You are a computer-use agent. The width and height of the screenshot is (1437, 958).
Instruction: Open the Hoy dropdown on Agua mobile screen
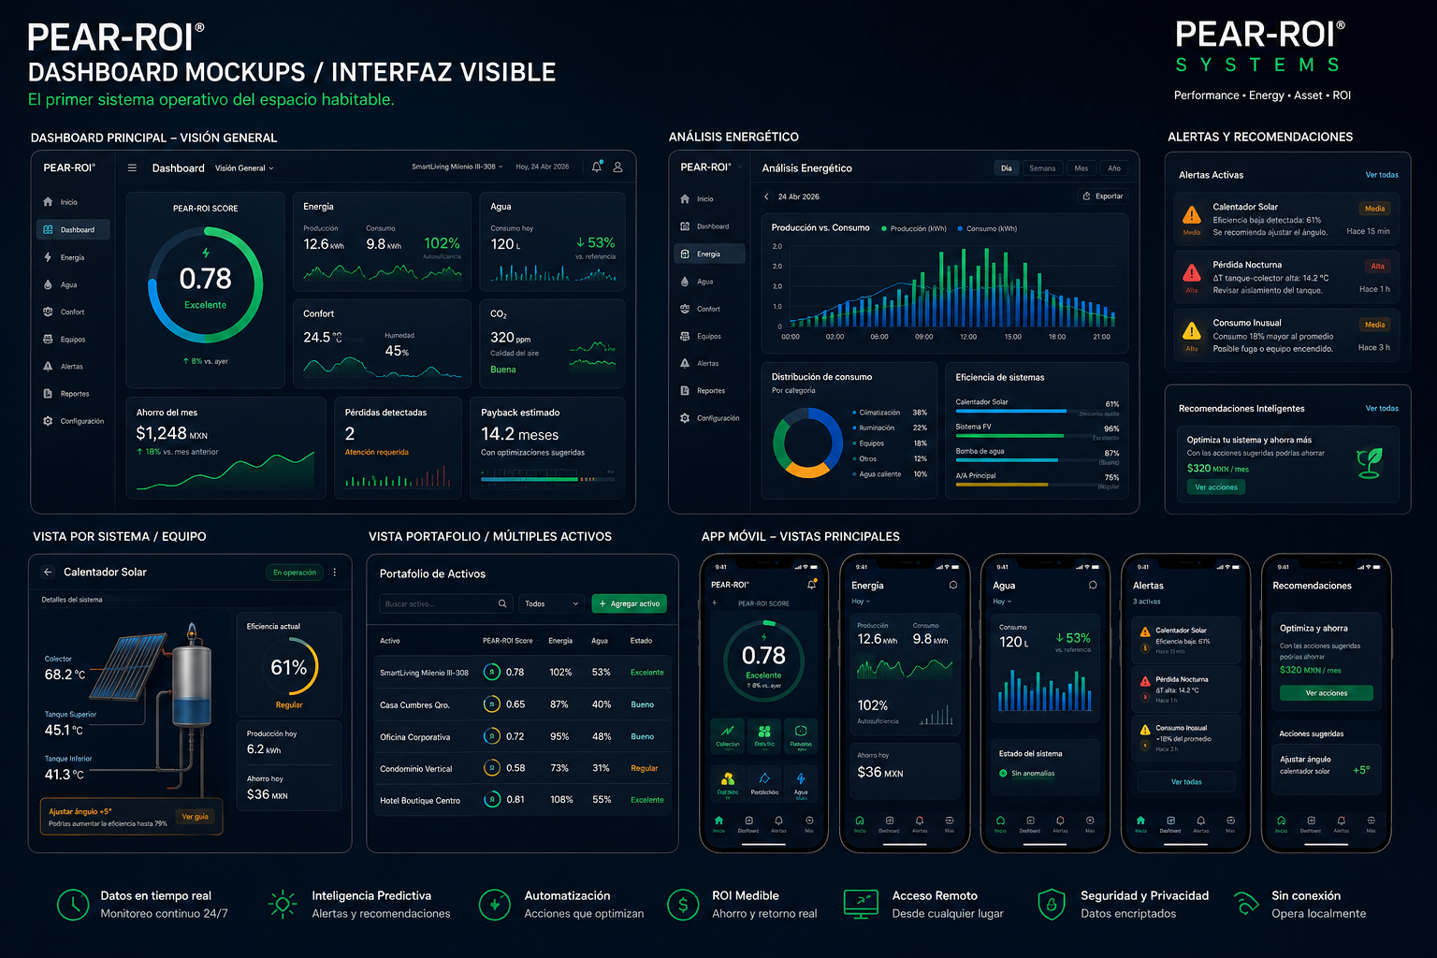point(1001,602)
